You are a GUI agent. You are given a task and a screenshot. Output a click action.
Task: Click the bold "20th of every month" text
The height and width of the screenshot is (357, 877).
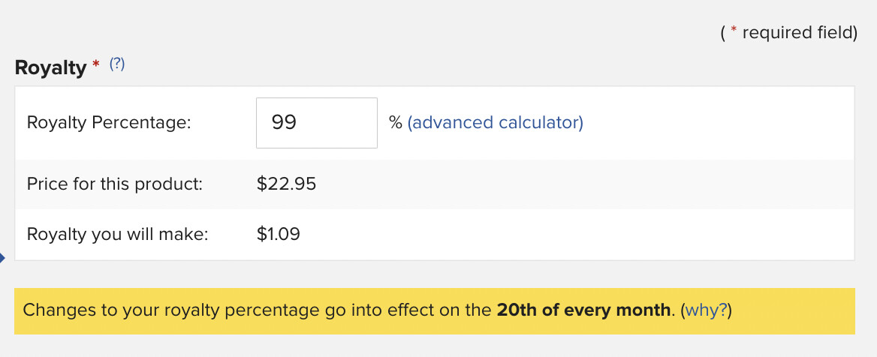[x=583, y=310]
